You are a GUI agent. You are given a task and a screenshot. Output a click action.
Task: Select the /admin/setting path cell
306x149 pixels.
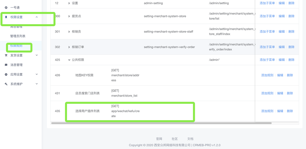[219, 3]
